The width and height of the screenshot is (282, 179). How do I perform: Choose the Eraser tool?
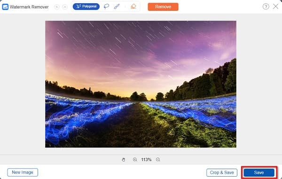click(x=133, y=7)
